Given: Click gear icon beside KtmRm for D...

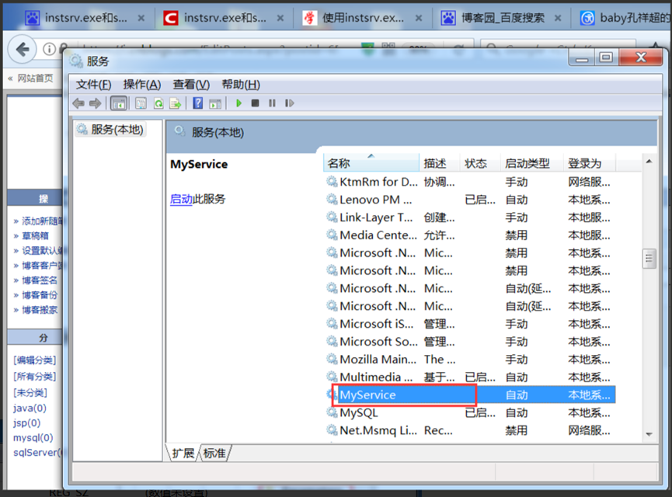Looking at the screenshot, I should click(333, 182).
